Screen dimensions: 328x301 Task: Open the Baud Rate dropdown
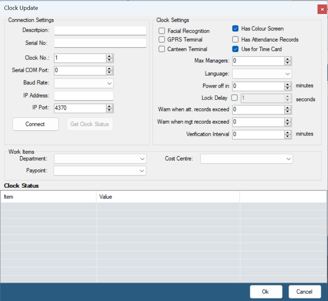pyautogui.click(x=84, y=83)
